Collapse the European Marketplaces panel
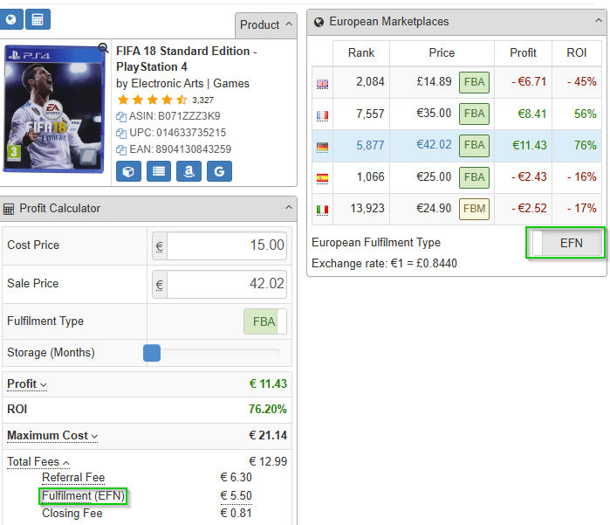Viewport: 610px width, 525px height. coord(599,21)
